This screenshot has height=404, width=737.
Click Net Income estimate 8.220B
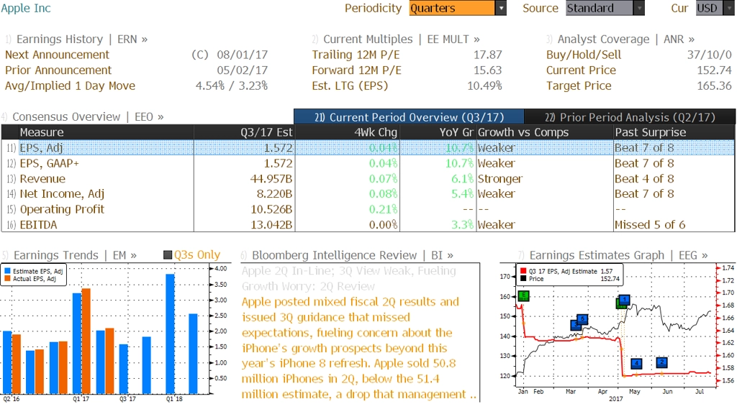[x=274, y=194]
